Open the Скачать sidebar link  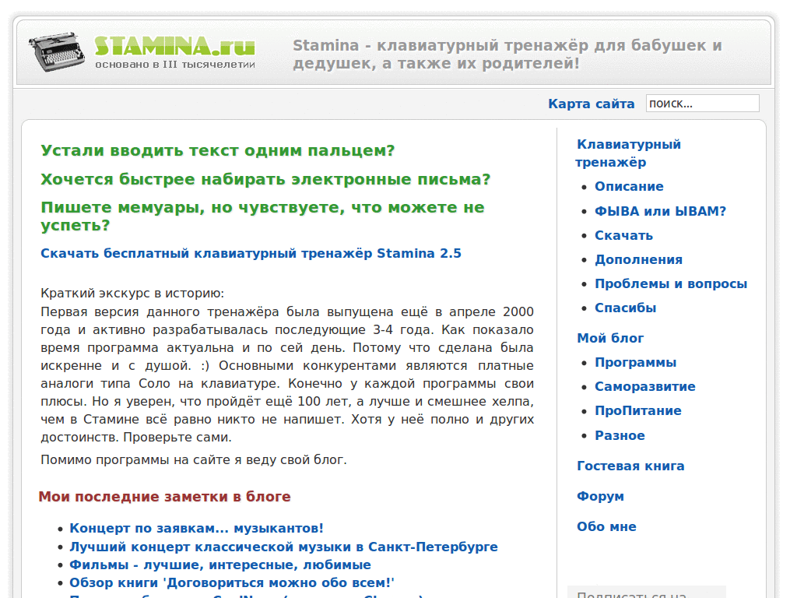tap(623, 235)
